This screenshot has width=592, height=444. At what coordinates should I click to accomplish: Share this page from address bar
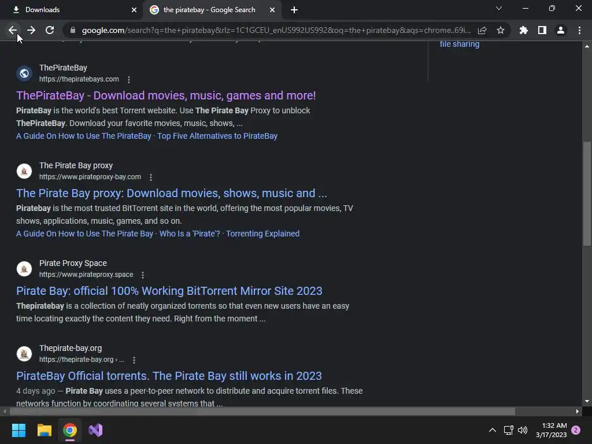pos(482,30)
